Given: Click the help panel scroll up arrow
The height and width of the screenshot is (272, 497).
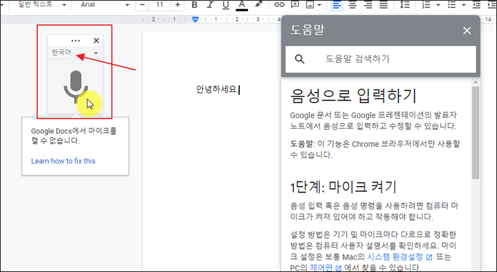Looking at the screenshot, I should coord(475,83).
